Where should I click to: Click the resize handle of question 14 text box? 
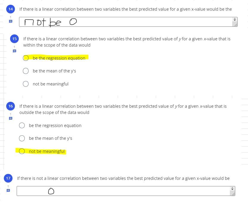235,25
